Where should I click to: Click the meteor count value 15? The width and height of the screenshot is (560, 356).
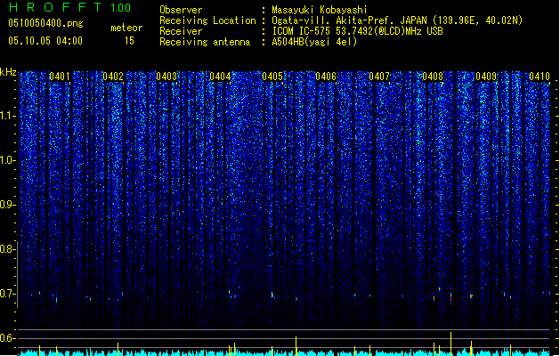129,41
